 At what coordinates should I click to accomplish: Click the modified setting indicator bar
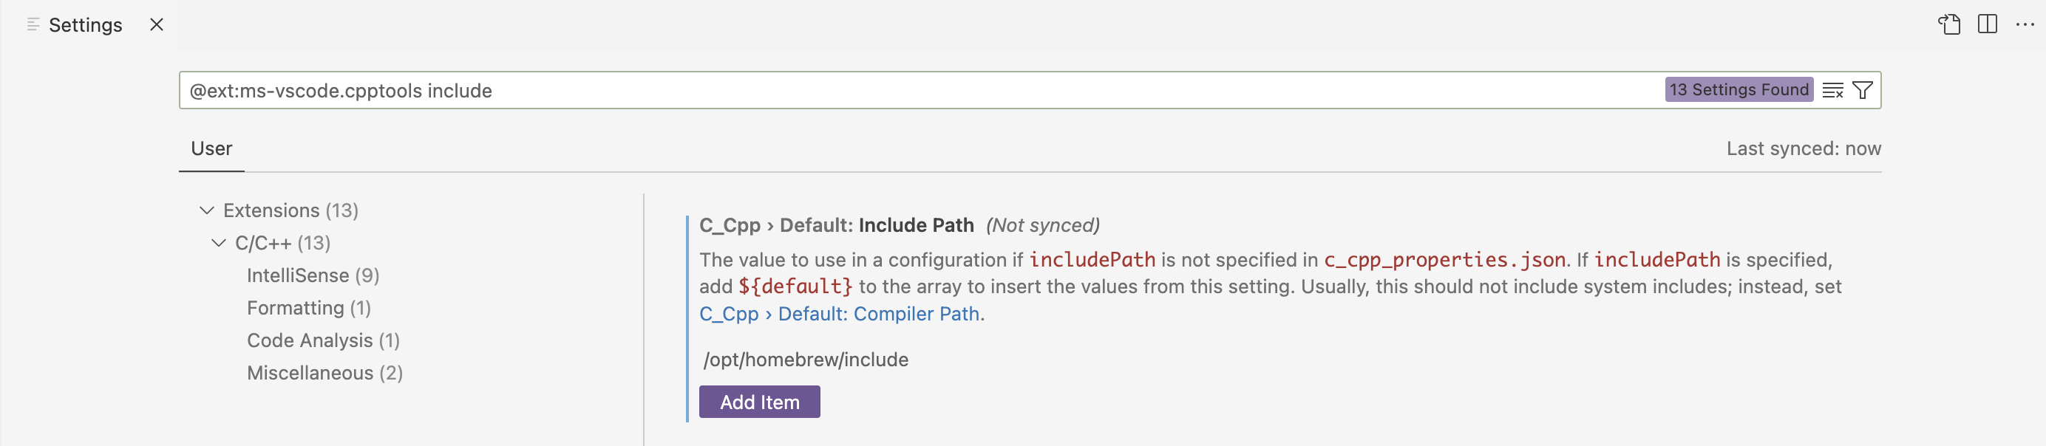pos(688,318)
